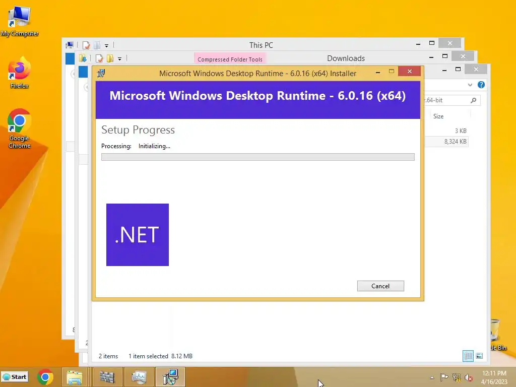Click the '2 items' status bar text
Screen dimensions: 516x387
(x=108, y=356)
